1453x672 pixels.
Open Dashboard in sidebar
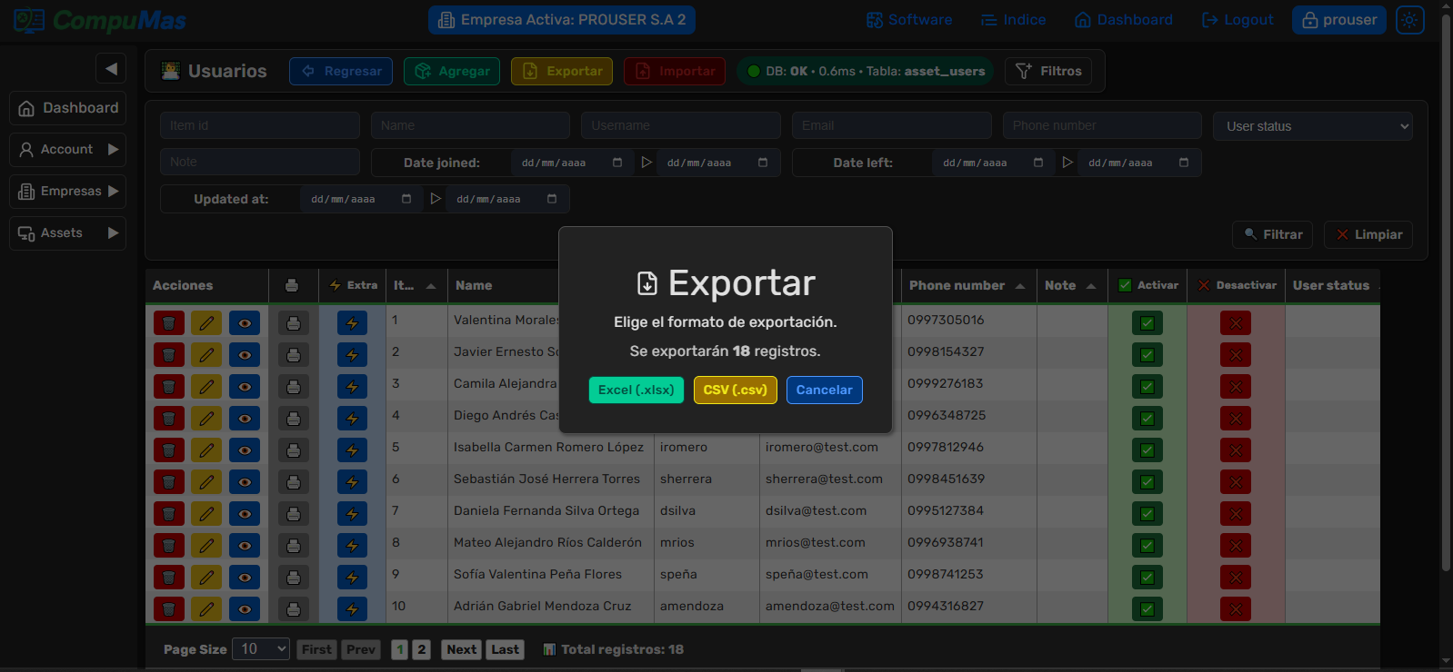(x=67, y=108)
